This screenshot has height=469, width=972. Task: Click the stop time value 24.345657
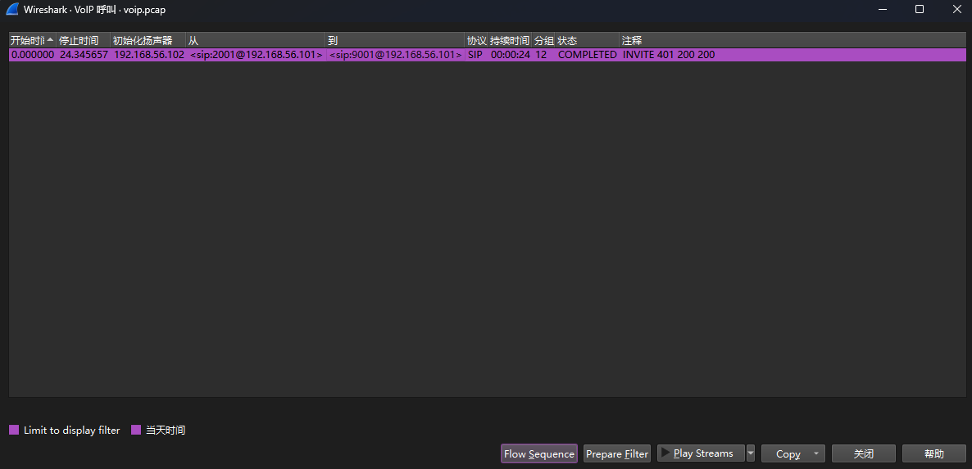(84, 55)
